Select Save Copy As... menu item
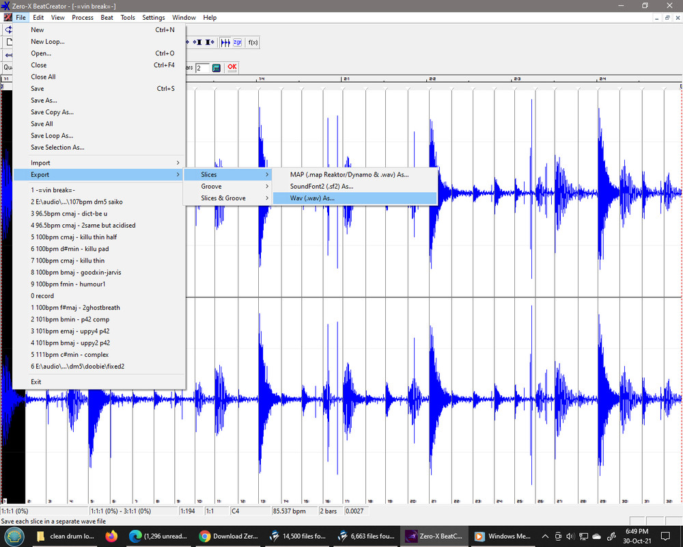 pos(99,112)
